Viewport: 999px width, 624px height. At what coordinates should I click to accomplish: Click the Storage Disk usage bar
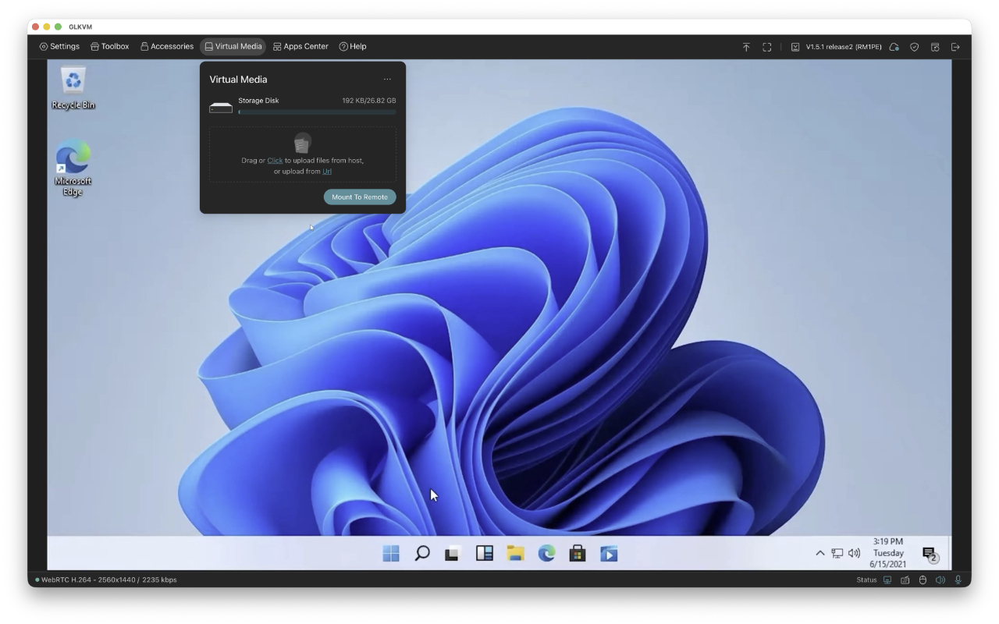tap(317, 112)
